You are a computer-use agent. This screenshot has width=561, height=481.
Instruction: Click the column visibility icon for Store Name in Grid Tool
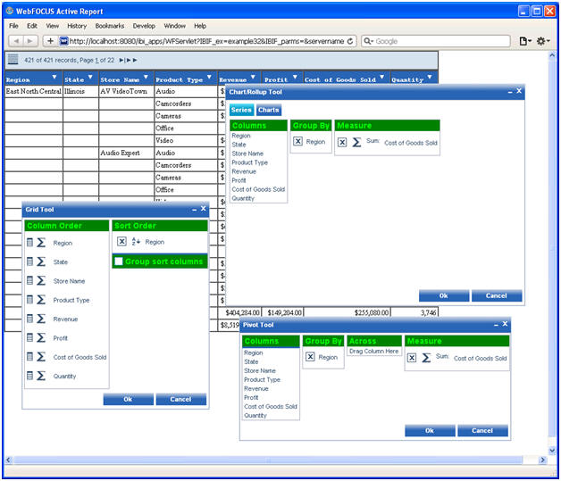30,280
